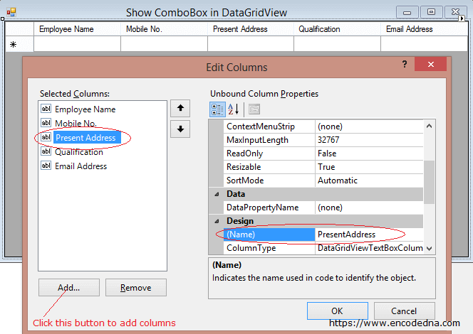Move selected column down with down arrow
The width and height of the screenshot is (473, 334).
click(x=180, y=129)
